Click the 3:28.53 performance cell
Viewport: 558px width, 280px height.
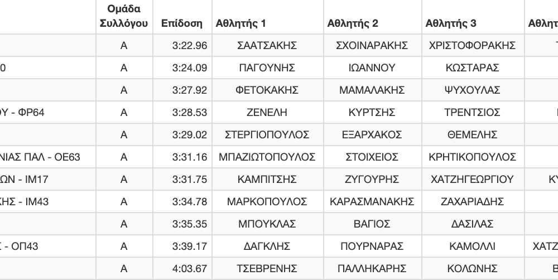[x=182, y=113]
